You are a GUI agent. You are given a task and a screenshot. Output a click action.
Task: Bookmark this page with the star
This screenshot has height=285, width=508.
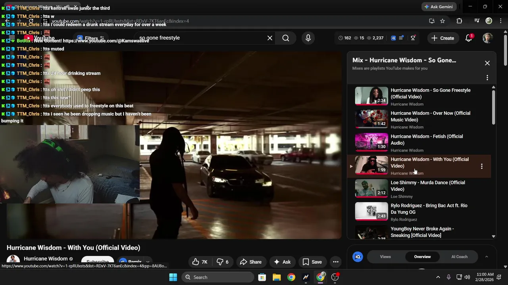443,21
